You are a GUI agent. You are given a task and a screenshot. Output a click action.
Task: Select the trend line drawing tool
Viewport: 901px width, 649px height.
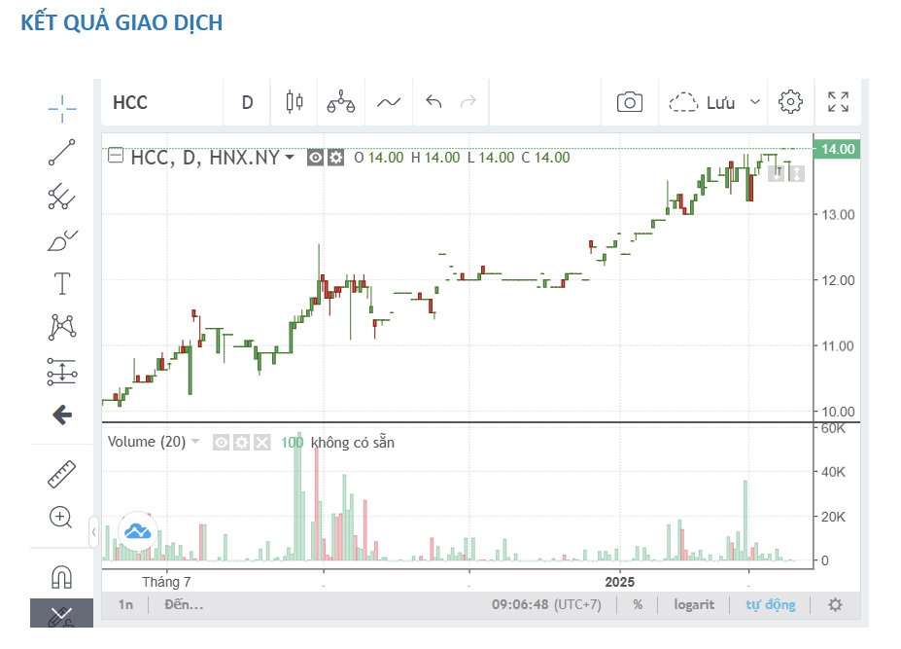[x=62, y=152]
